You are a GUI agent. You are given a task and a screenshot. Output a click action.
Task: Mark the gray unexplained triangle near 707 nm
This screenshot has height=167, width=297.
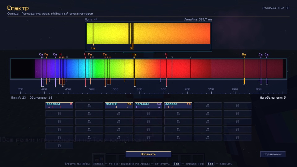[191, 57]
